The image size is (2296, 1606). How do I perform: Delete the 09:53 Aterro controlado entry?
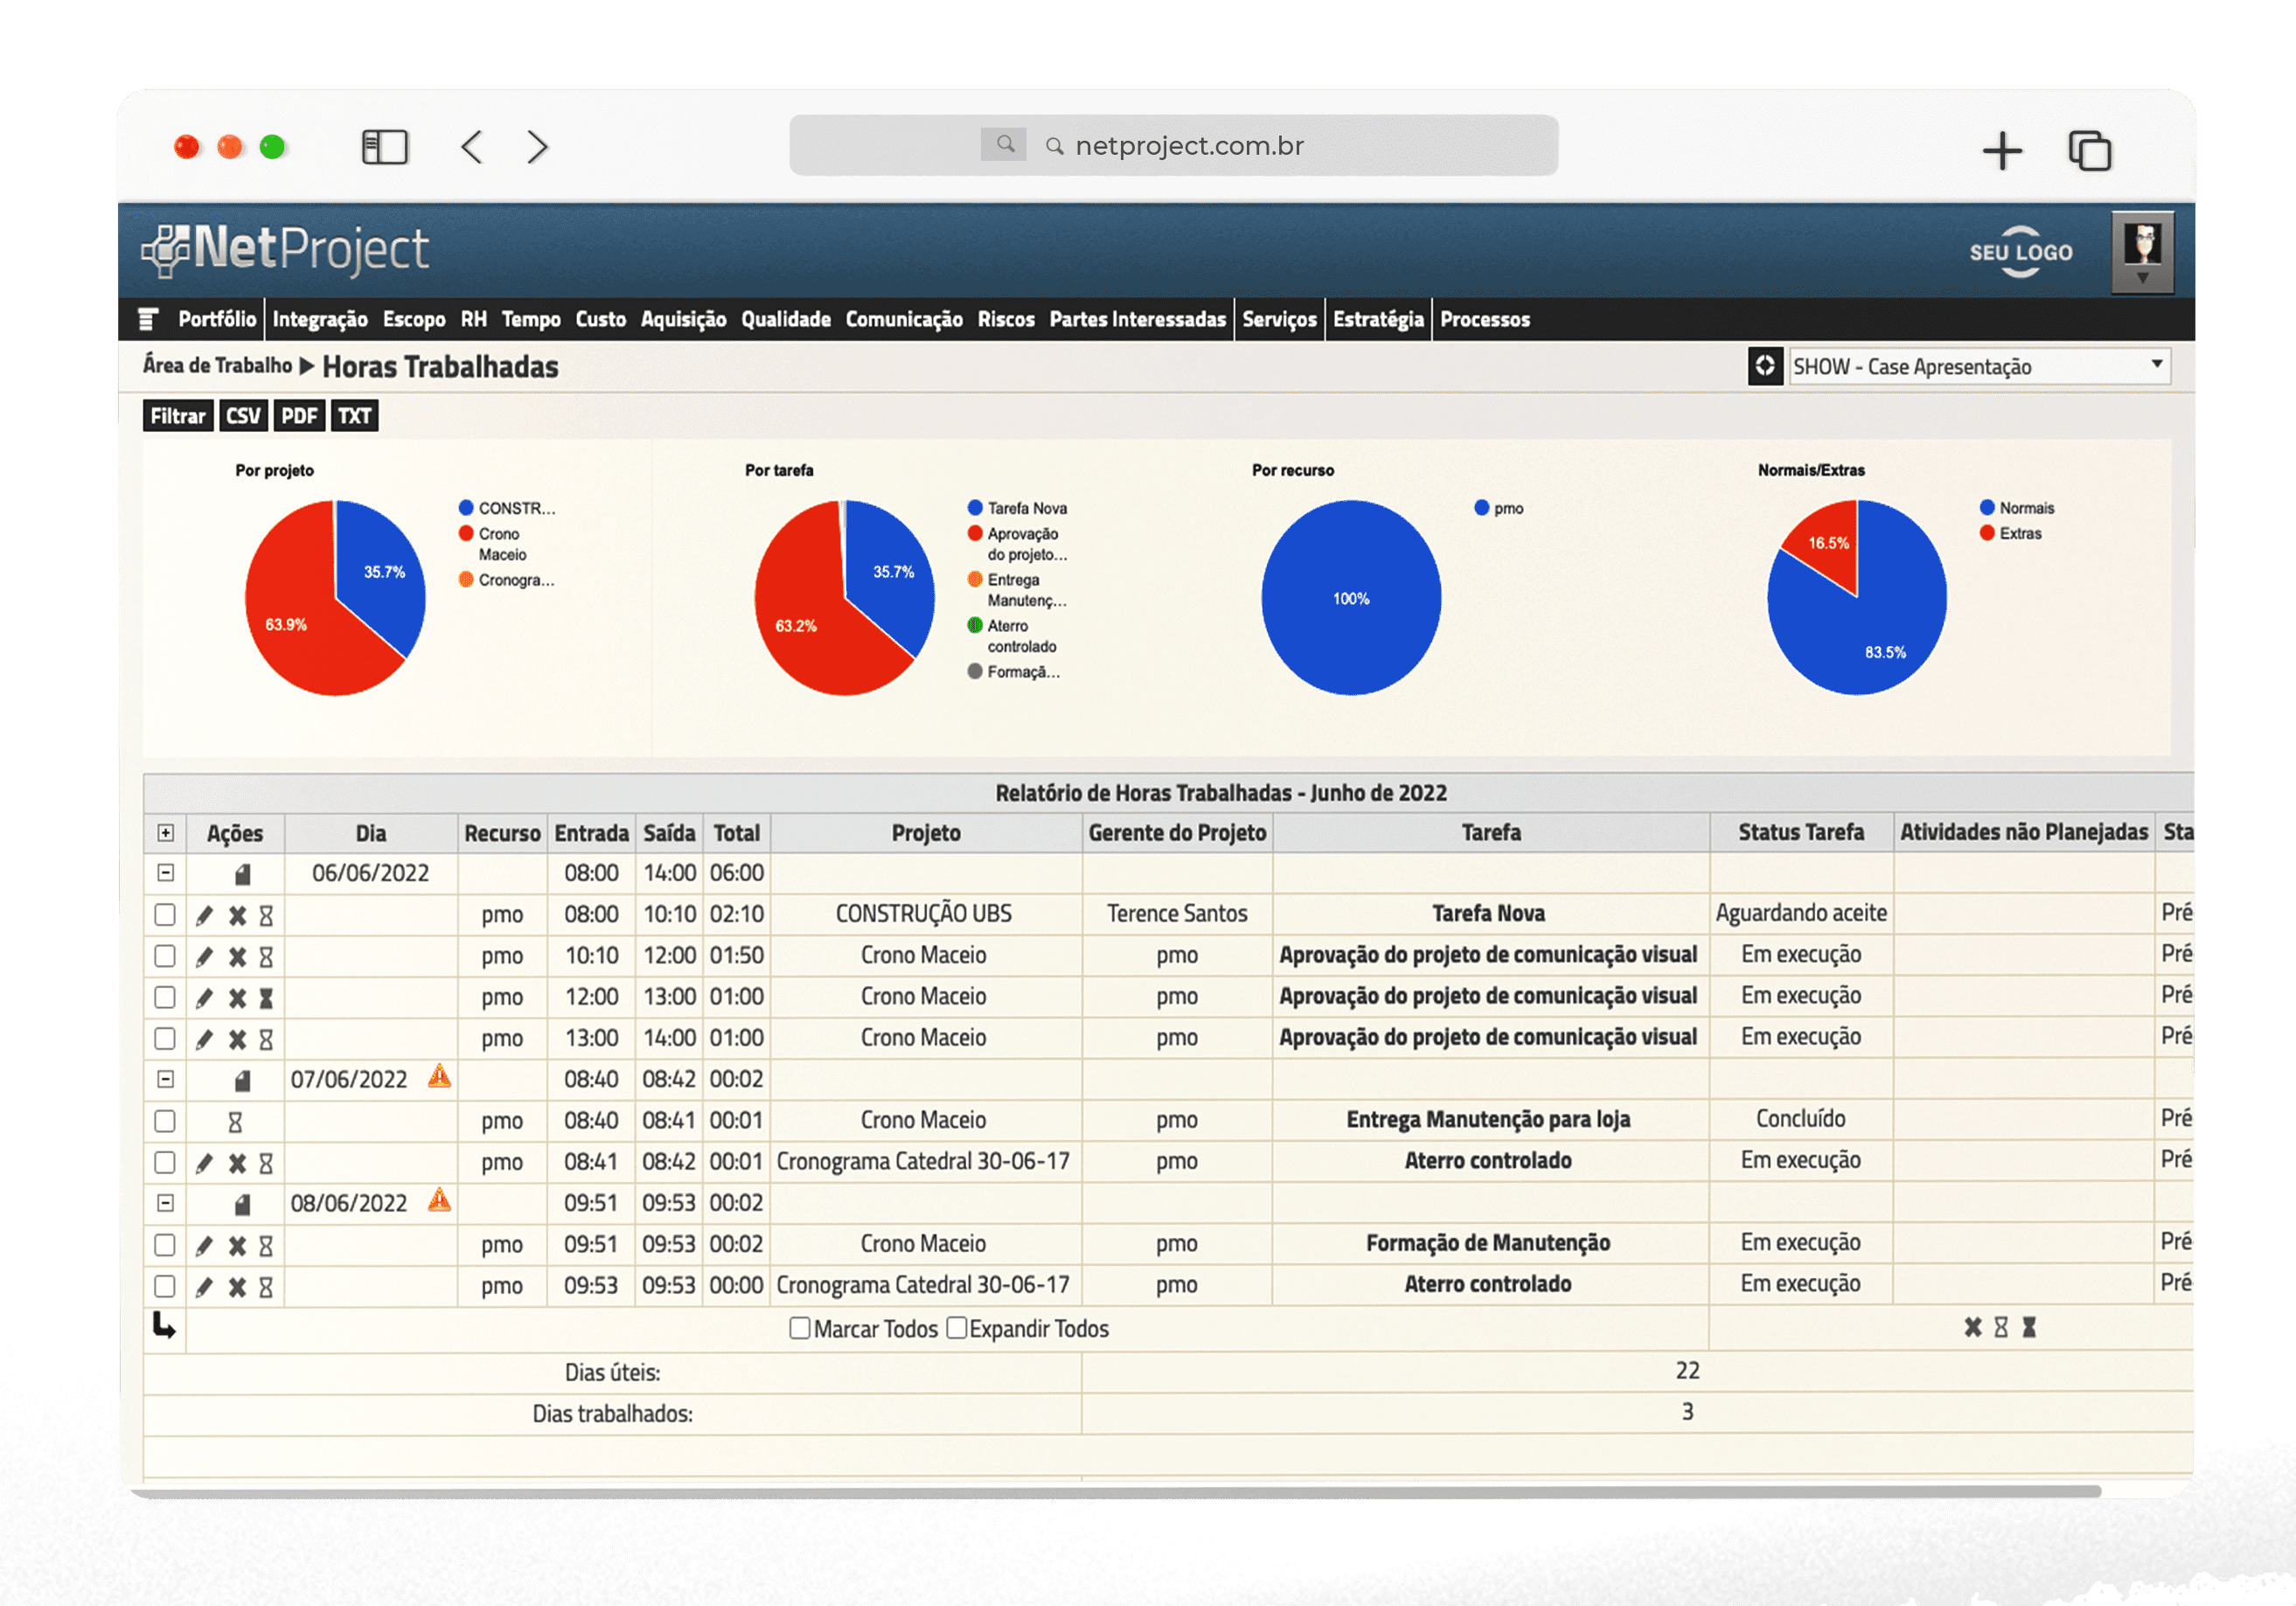point(237,1287)
